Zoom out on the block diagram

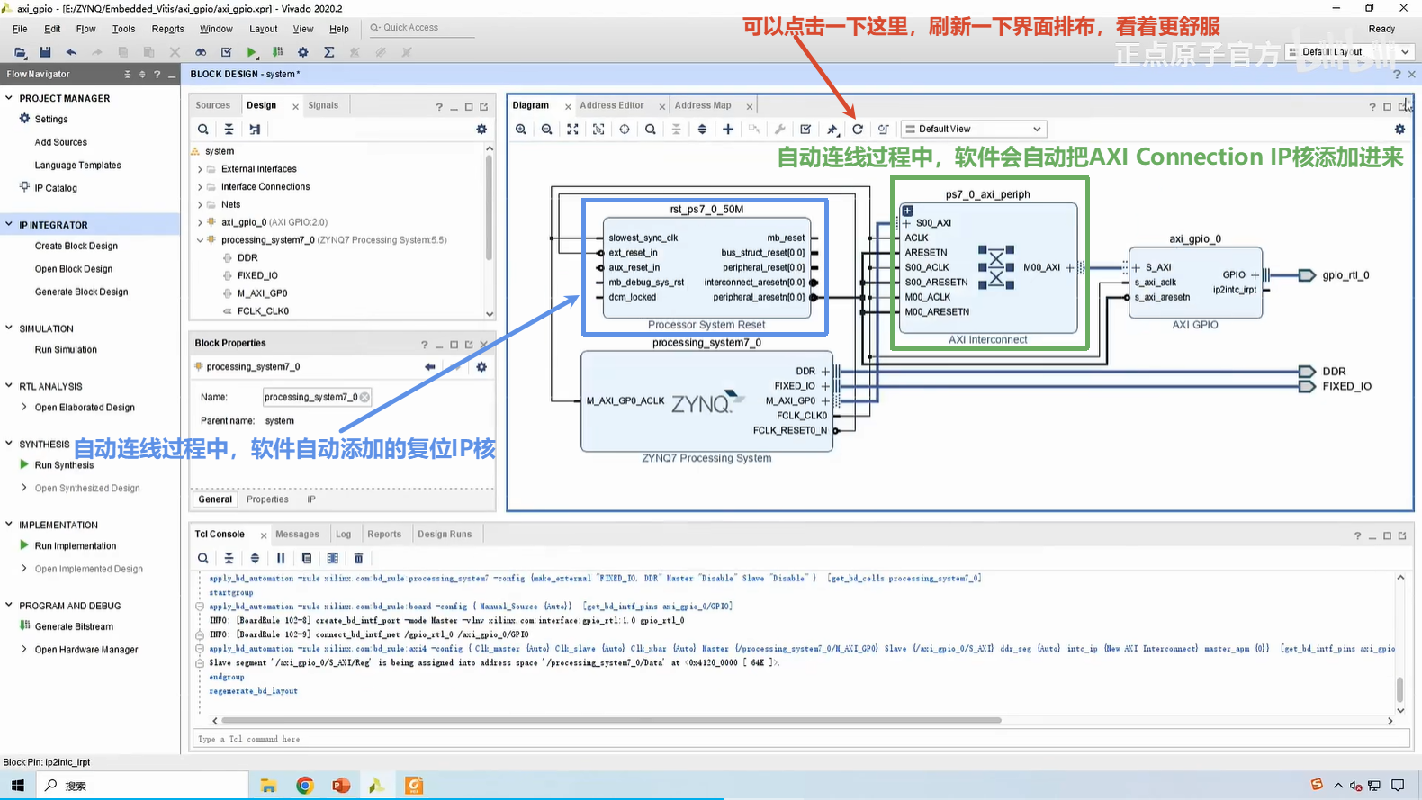click(x=546, y=130)
